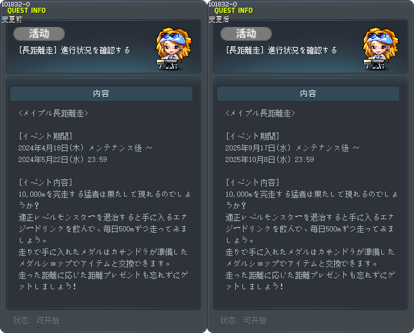Open the 内容 header in left panel
The height and width of the screenshot is (333, 414).
tap(101, 94)
